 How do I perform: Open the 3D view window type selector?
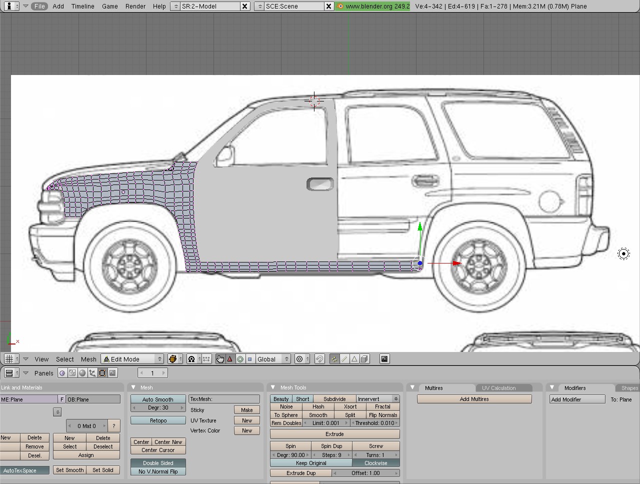coord(11,359)
